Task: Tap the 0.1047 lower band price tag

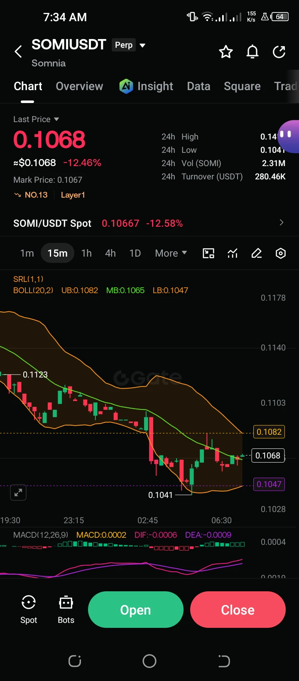Action: coord(269,484)
